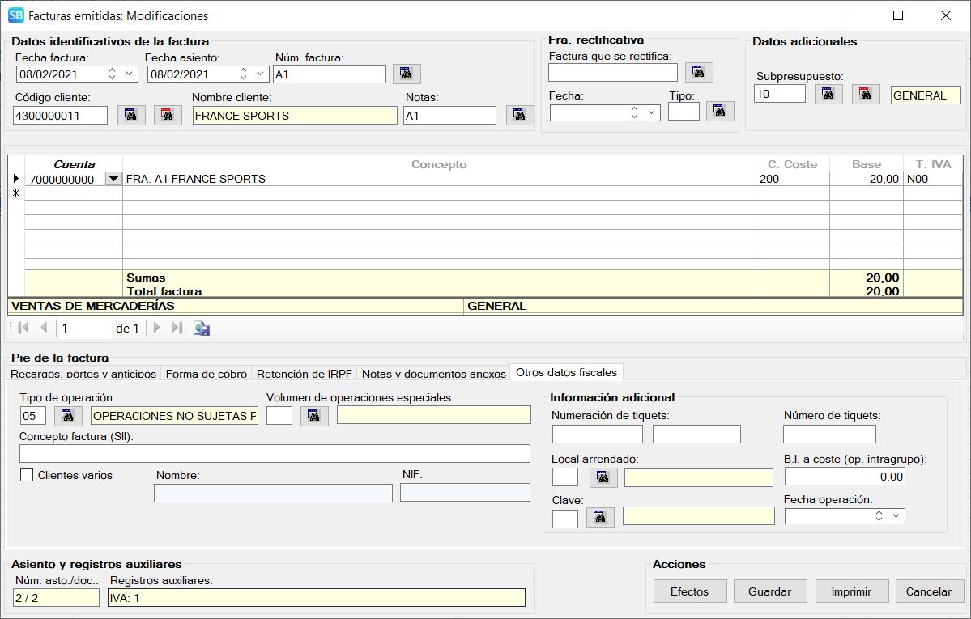Click first search icon beside Código cliente
Image resolution: width=971 pixels, height=619 pixels.
[131, 116]
